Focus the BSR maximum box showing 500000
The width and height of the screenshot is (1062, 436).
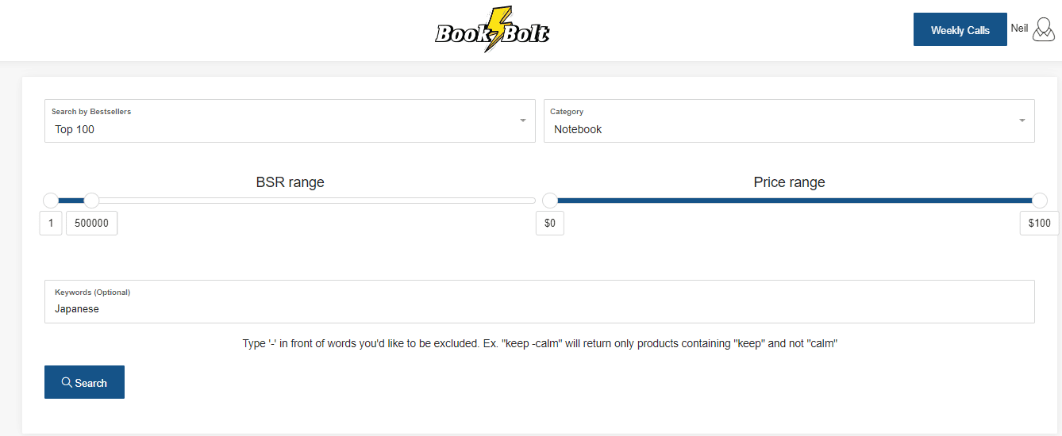92,223
